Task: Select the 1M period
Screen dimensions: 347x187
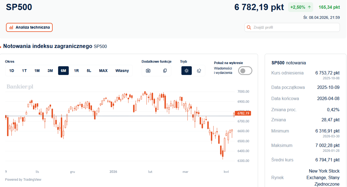Action: [37, 71]
